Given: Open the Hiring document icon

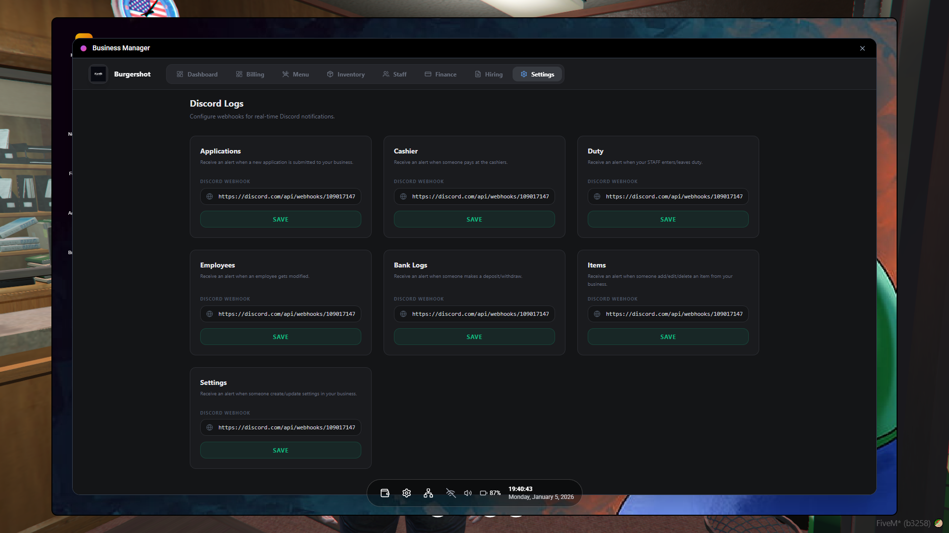Looking at the screenshot, I should [x=476, y=74].
